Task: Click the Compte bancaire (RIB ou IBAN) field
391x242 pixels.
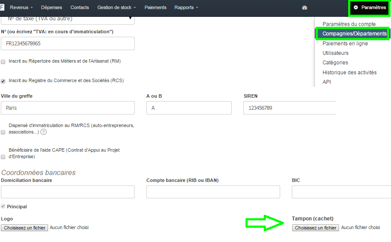Action: coord(213,192)
